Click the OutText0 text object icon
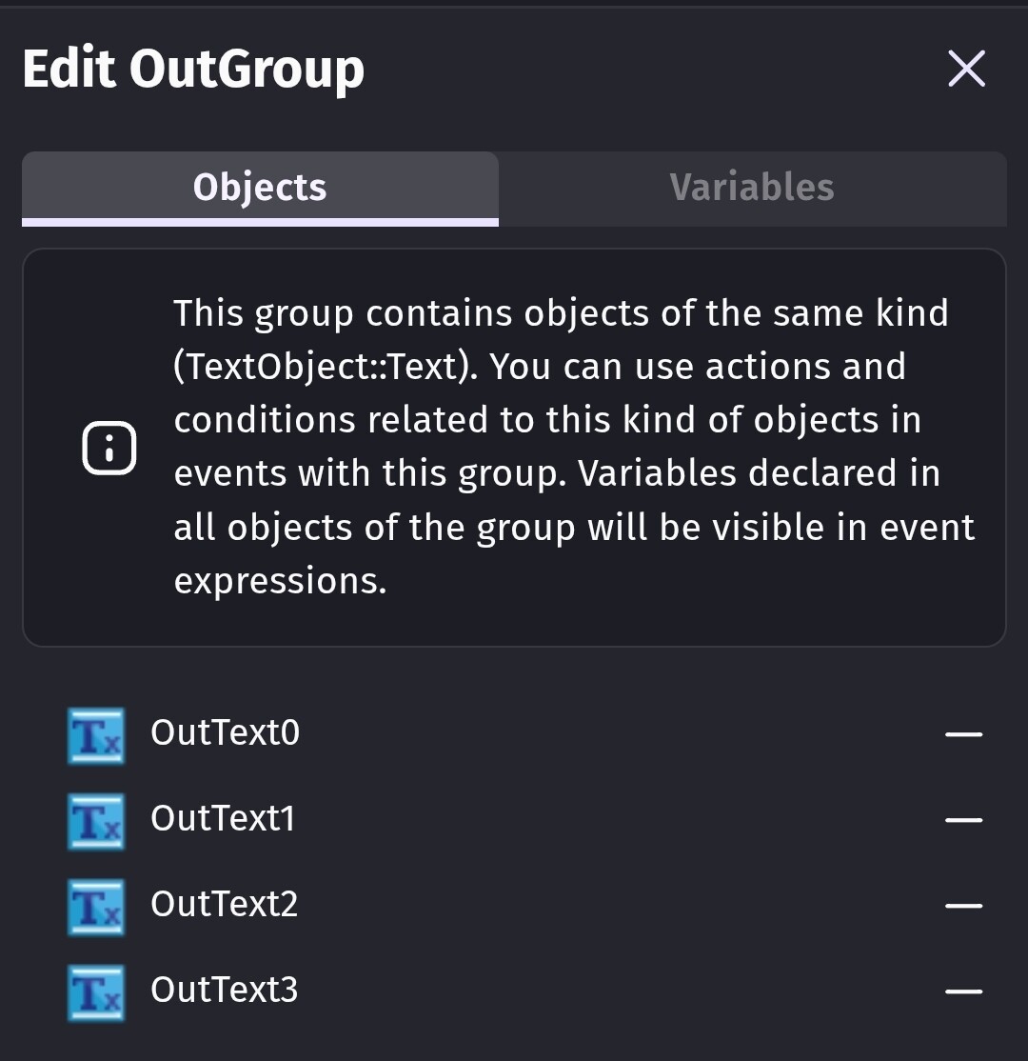The image size is (1028, 1061). click(x=96, y=735)
